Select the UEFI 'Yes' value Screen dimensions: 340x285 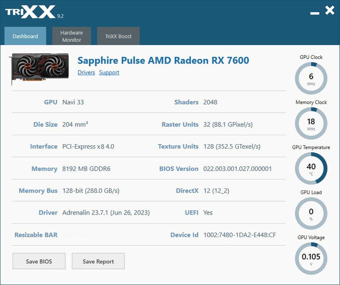point(208,213)
